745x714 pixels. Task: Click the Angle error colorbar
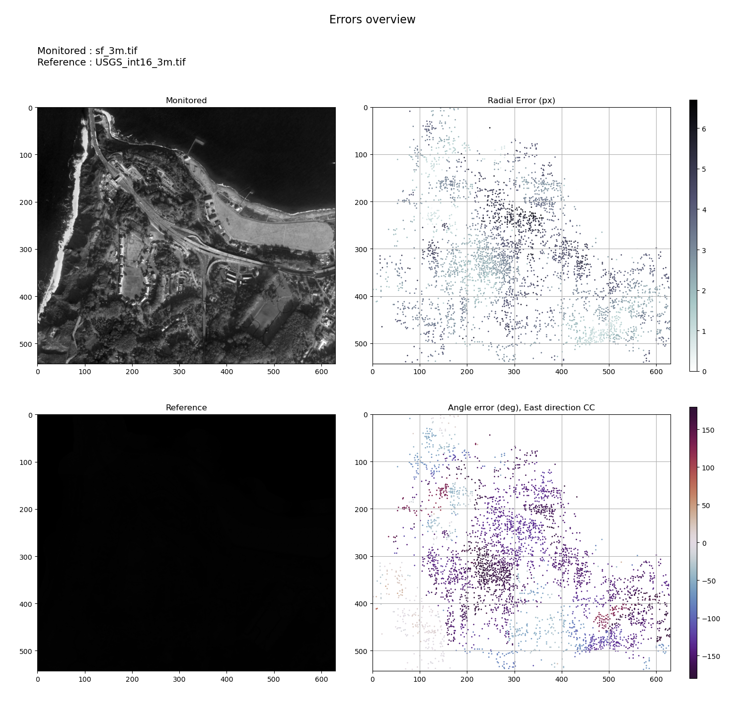click(x=693, y=542)
